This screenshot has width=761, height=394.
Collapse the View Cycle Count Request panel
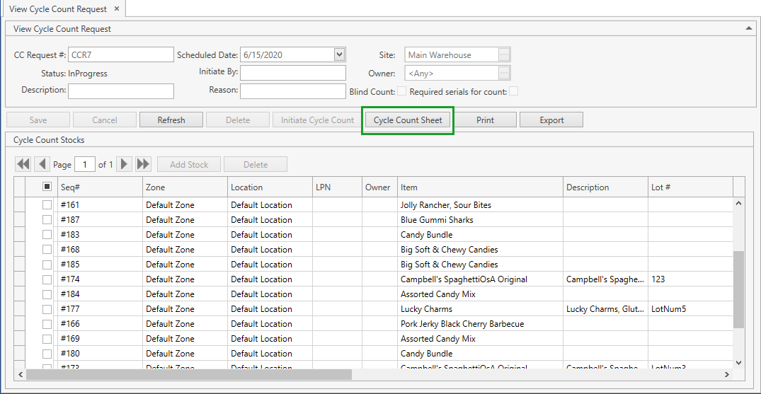coord(749,28)
